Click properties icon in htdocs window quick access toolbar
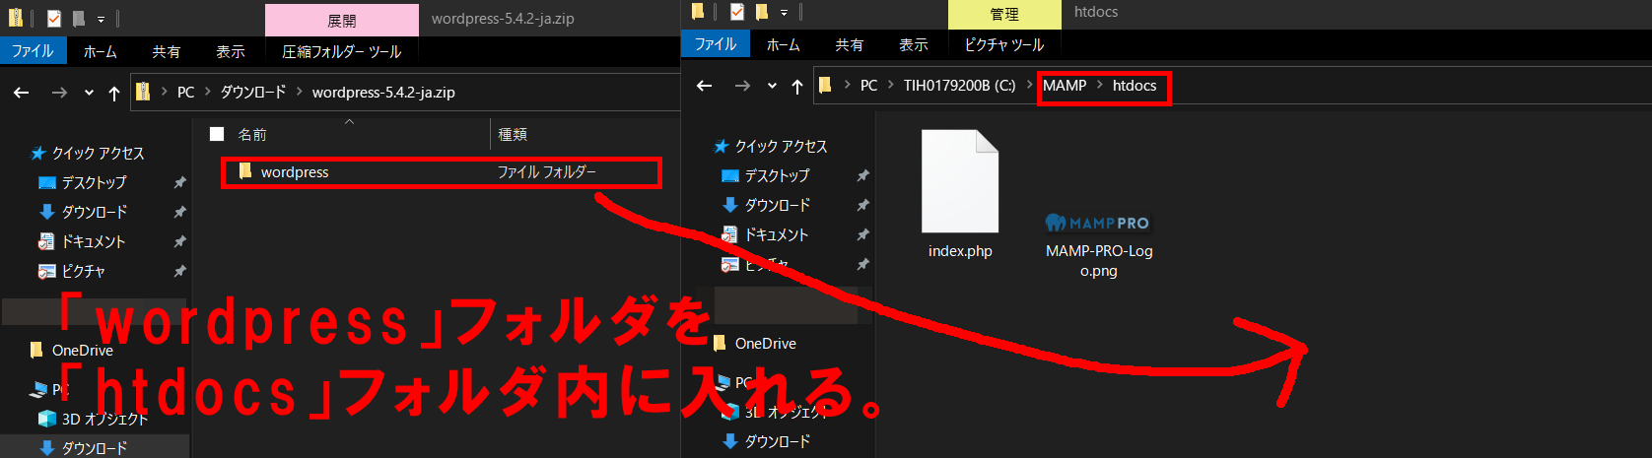The width and height of the screenshot is (1652, 458). [x=737, y=12]
